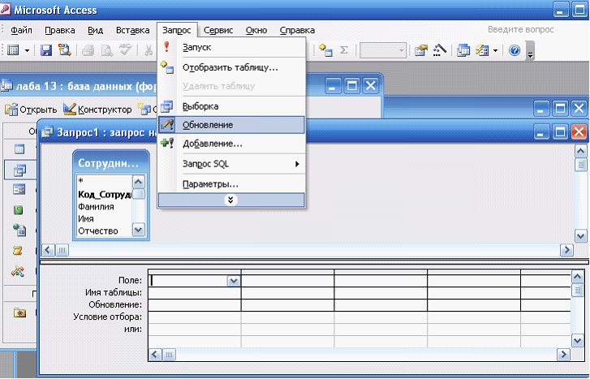
Task: Open the View button dropdown arrow
Action: (27, 50)
